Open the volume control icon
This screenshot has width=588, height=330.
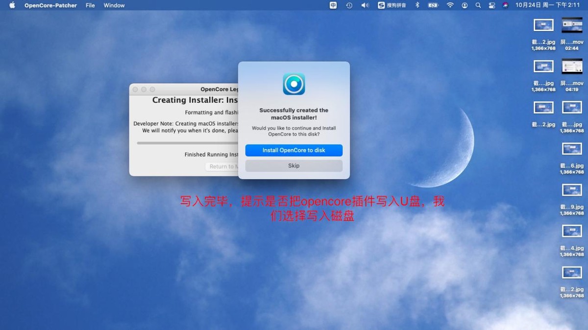click(365, 5)
